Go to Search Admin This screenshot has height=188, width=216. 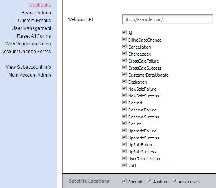click(x=36, y=13)
